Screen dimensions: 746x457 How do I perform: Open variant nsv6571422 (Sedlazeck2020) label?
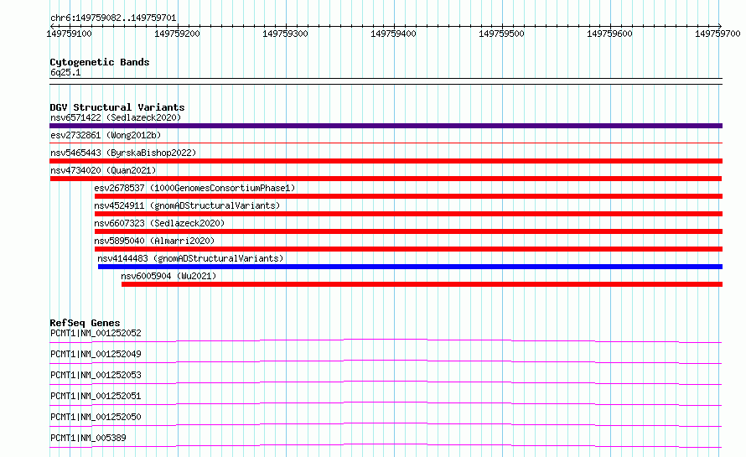[x=116, y=117]
